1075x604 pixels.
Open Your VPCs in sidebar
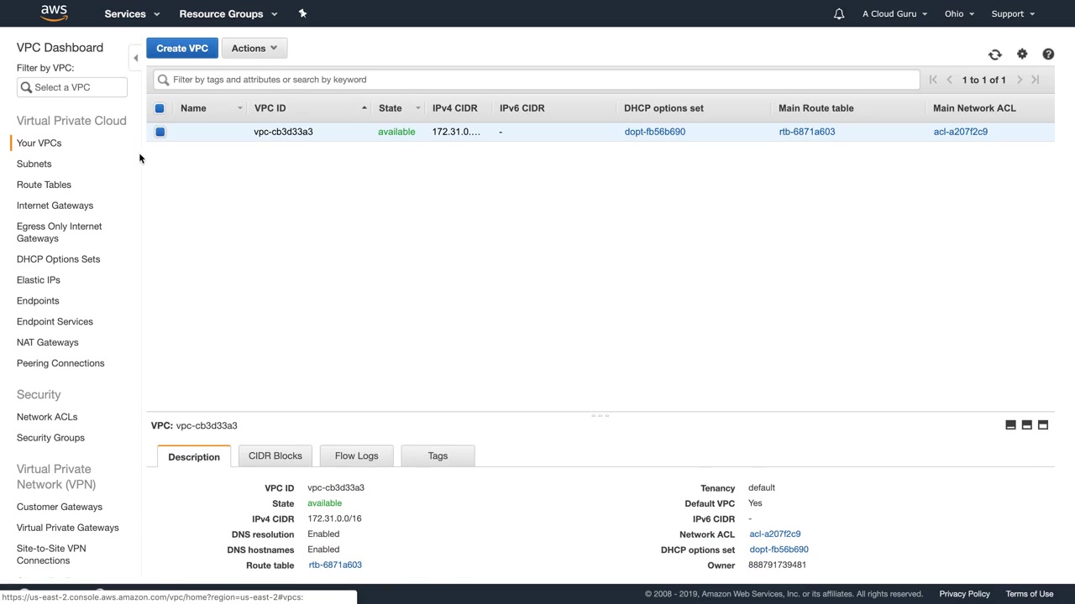[x=39, y=143]
